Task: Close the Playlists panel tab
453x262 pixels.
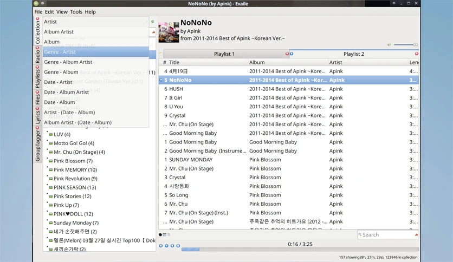Action: [x=37, y=67]
